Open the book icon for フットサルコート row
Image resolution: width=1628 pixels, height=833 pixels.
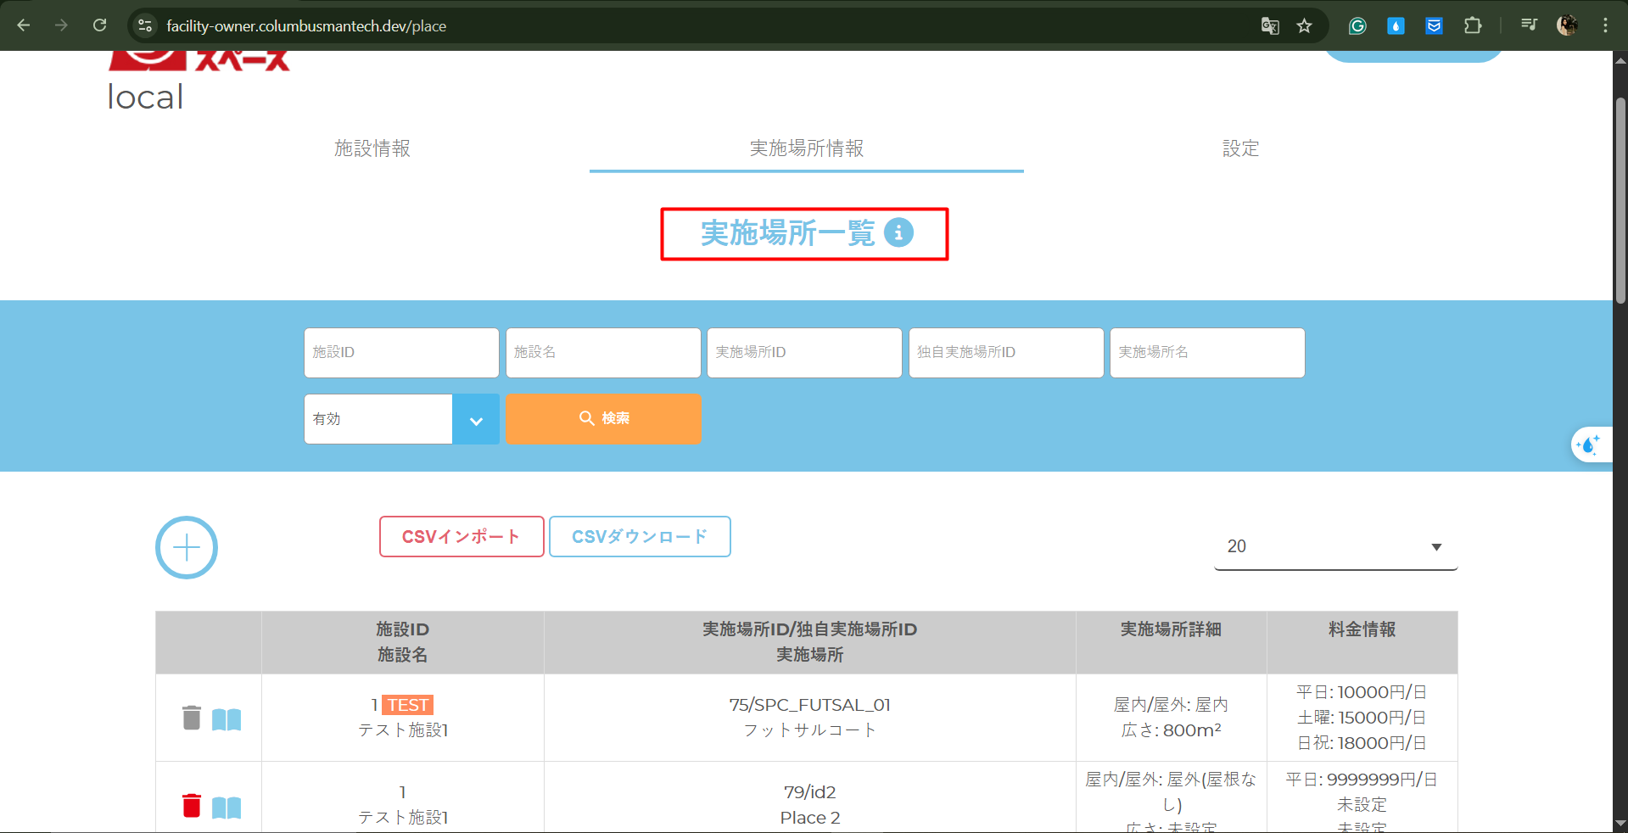pos(227,719)
